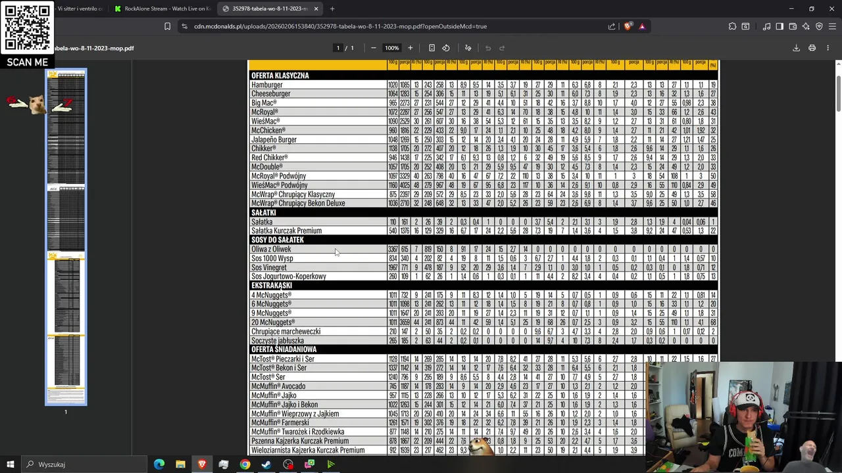Click 'EKSTRAKĄSKI' section header
Viewport: 842px width, 473px height.
tap(272, 286)
